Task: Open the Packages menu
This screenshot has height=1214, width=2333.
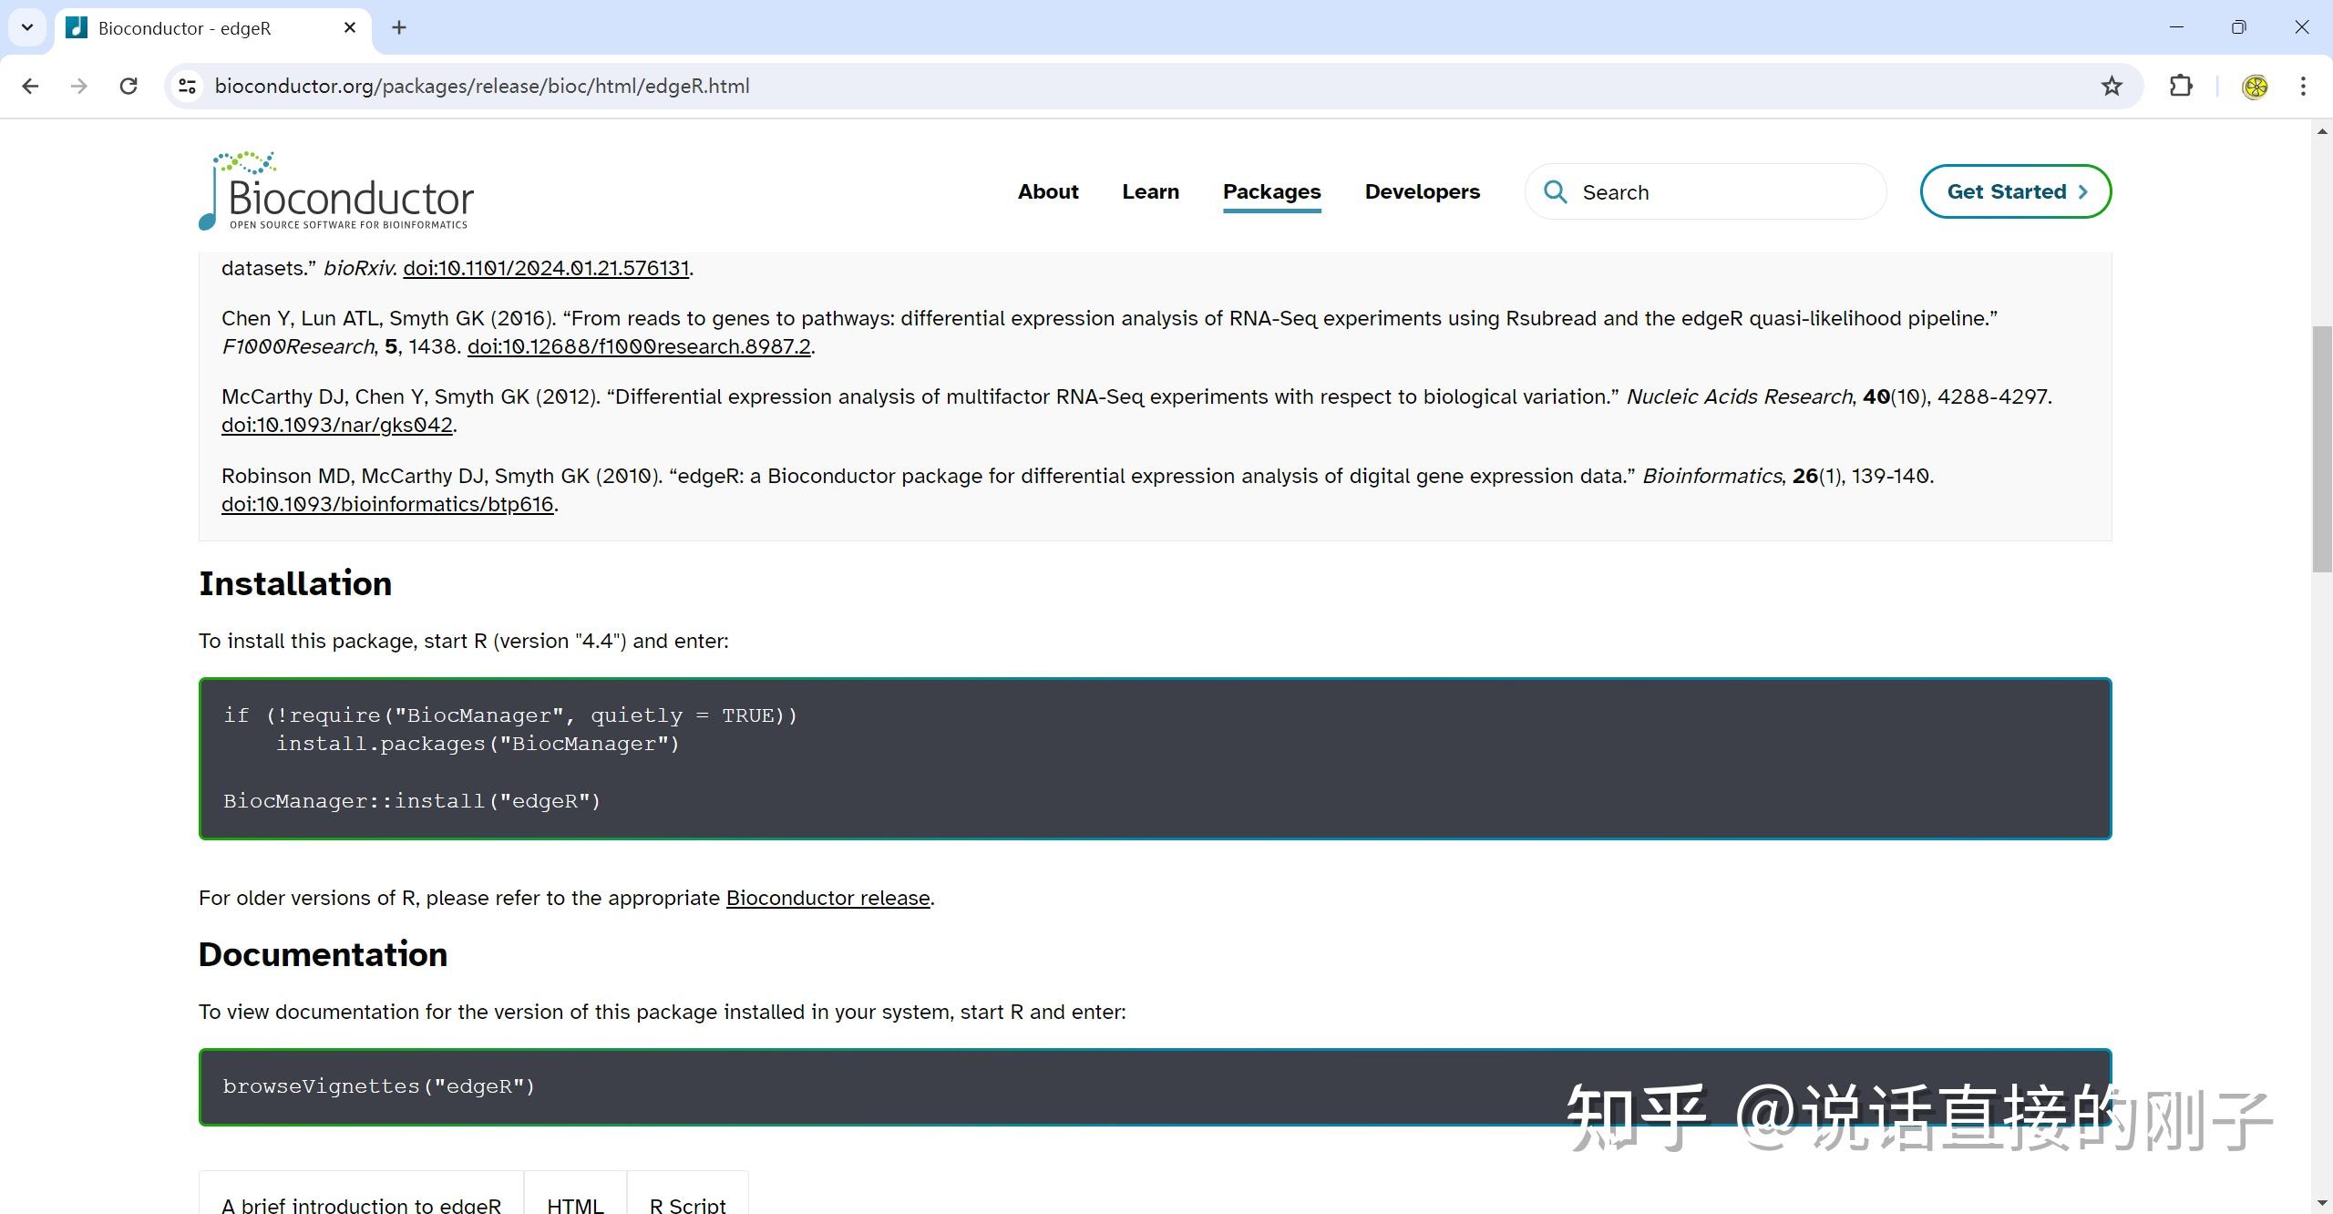Action: (x=1271, y=191)
